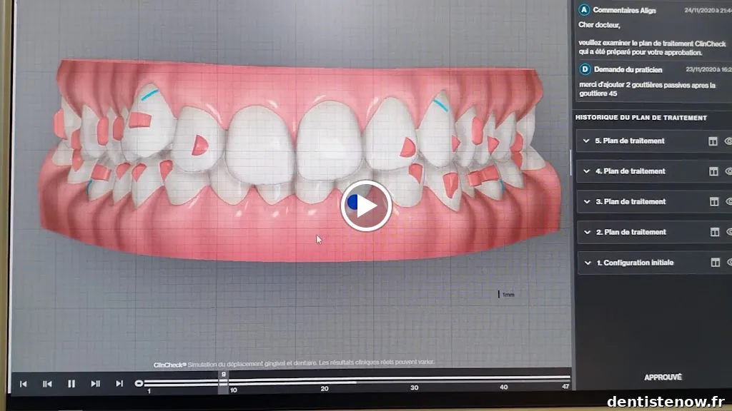Screen dimensions: 732x411
Task: Click the APPROUVÉ button
Action: click(663, 377)
